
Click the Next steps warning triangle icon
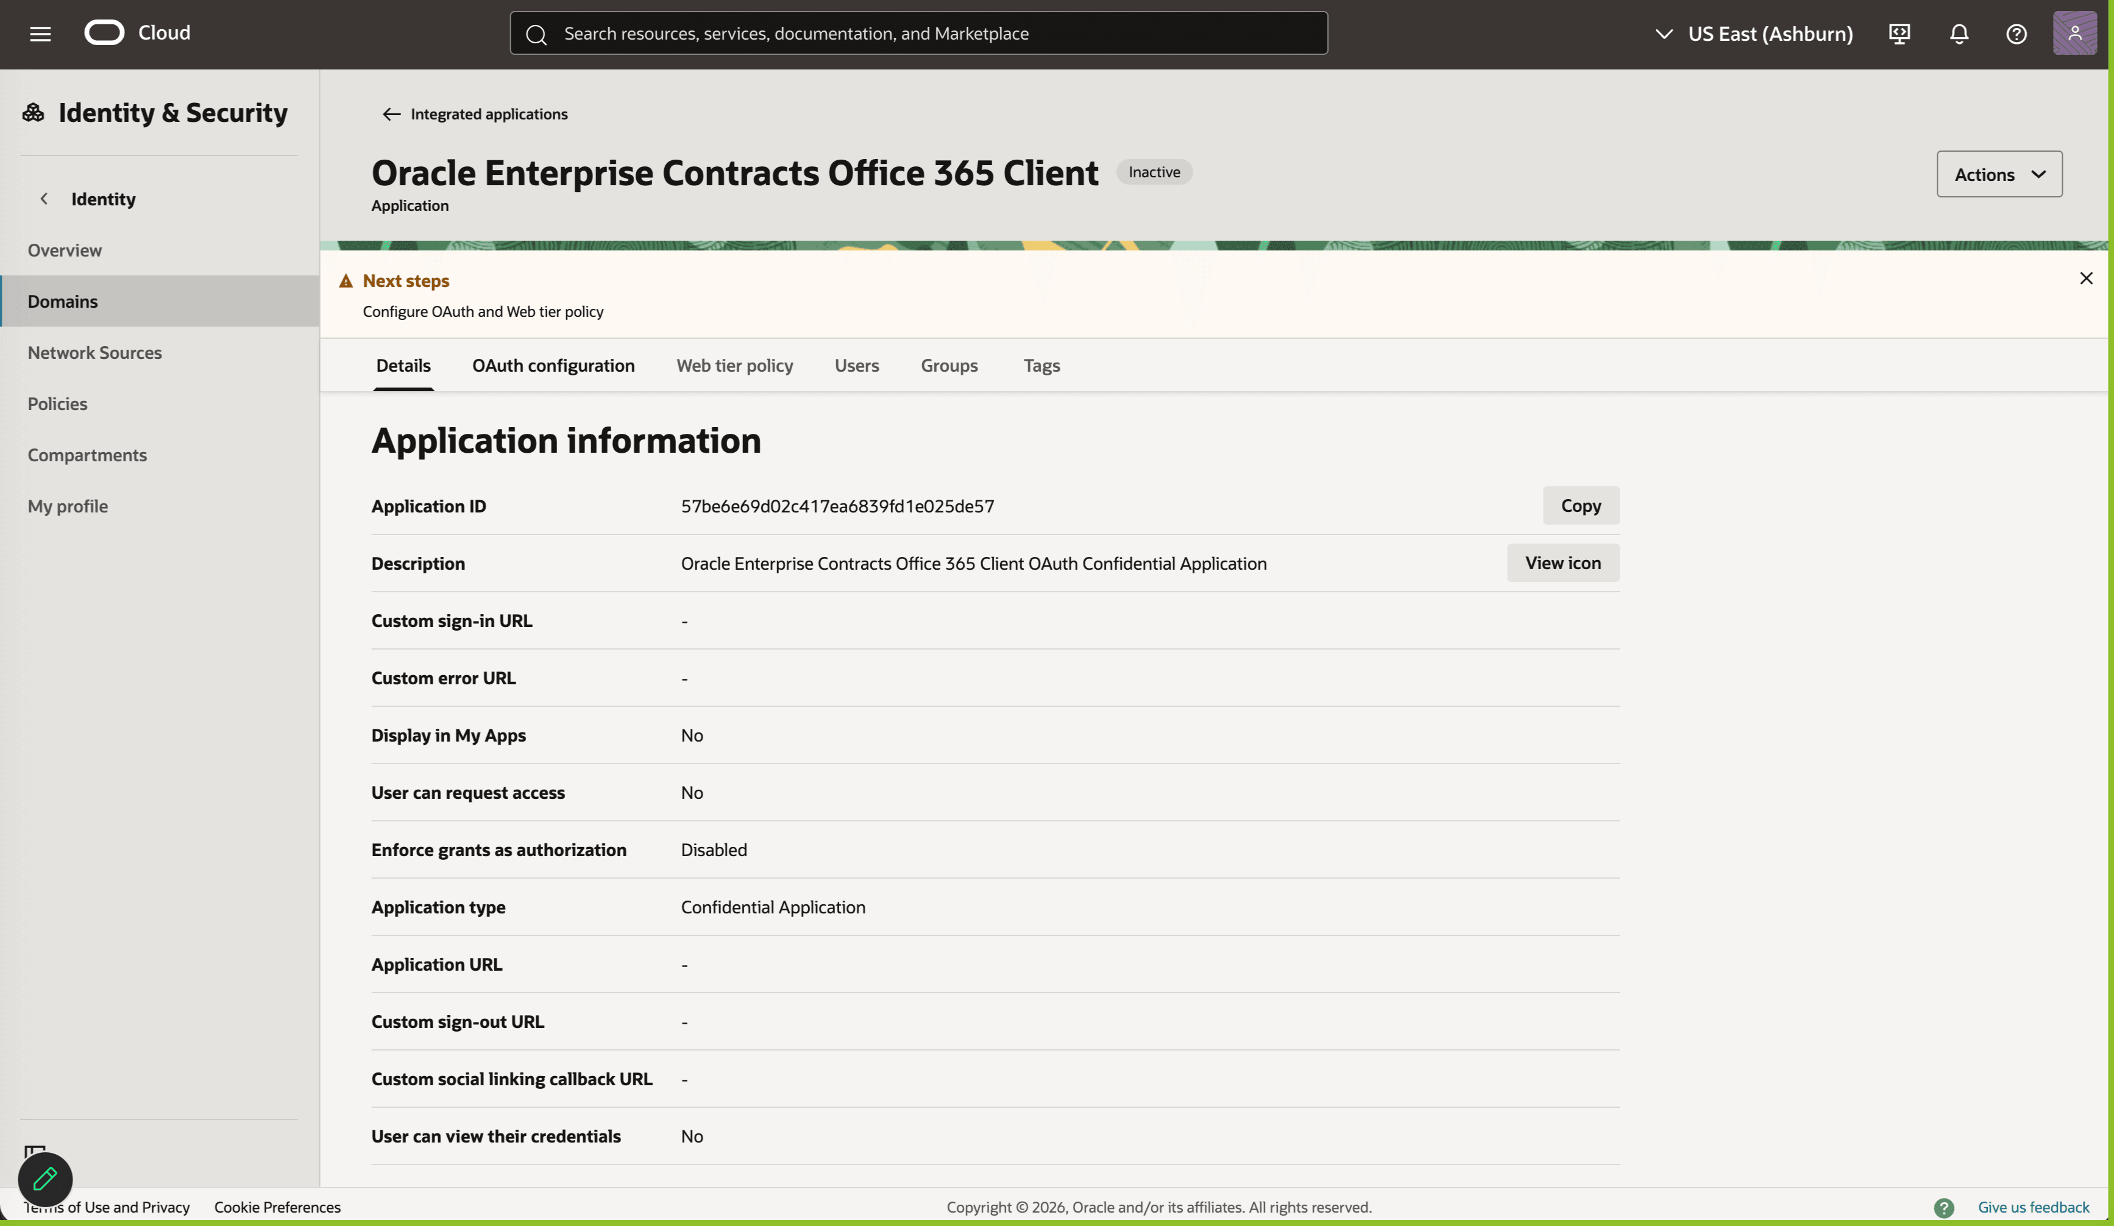346,281
